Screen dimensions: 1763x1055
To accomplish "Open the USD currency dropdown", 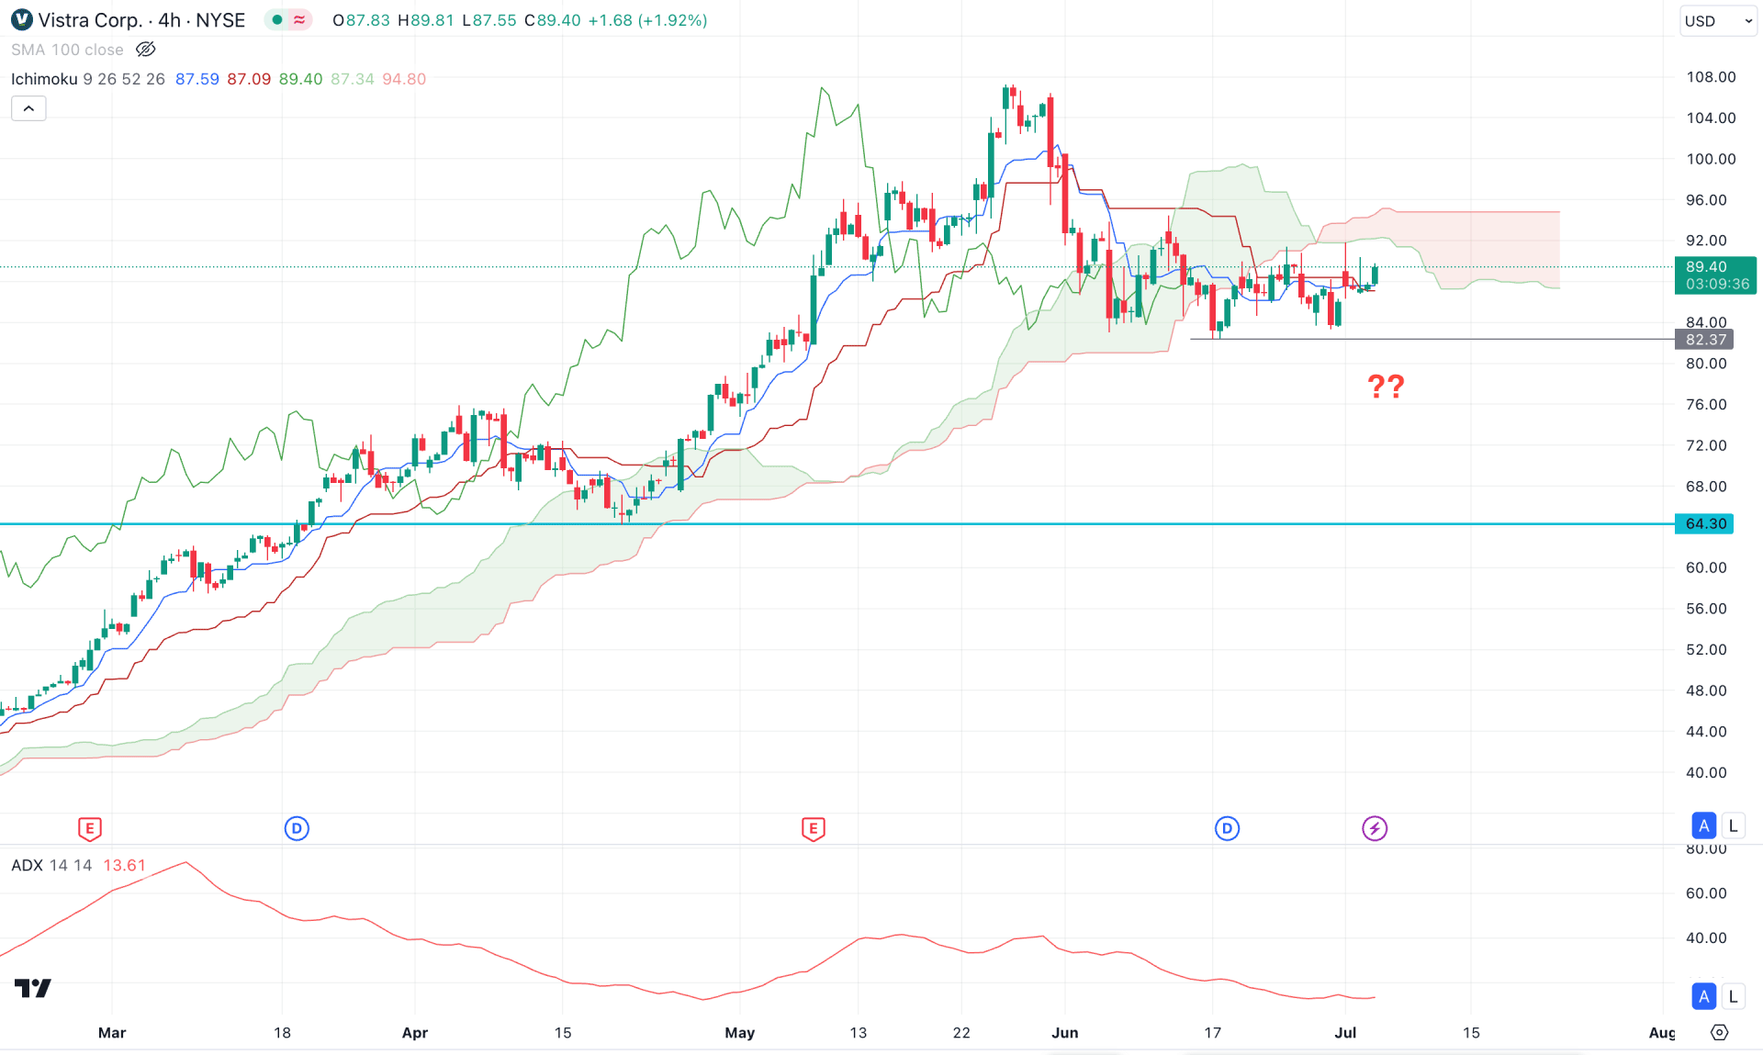I will (1718, 20).
